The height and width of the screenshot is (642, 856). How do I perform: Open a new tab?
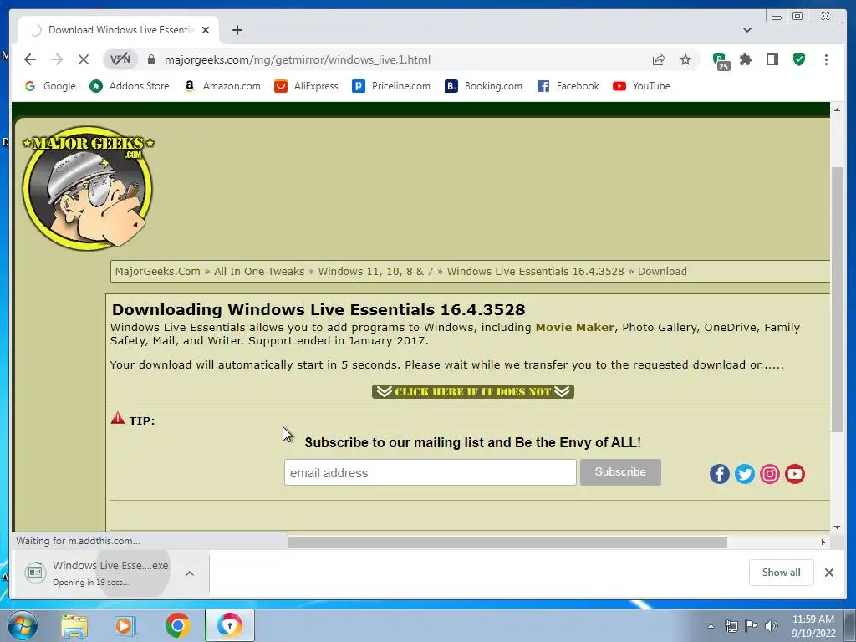pos(237,30)
